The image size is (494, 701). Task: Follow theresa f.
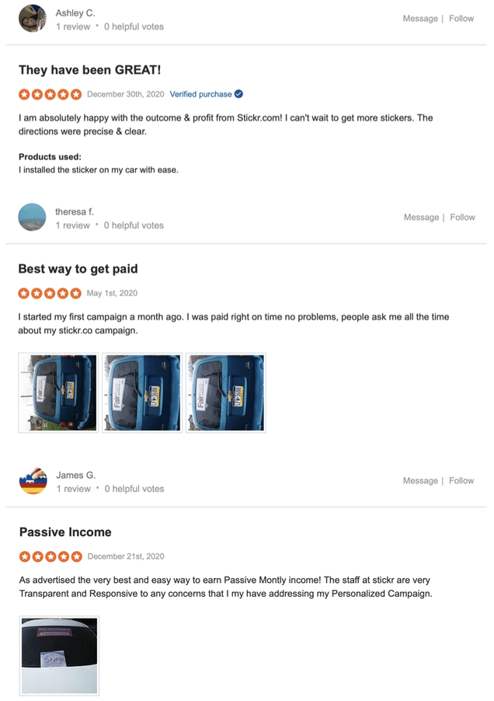(462, 218)
